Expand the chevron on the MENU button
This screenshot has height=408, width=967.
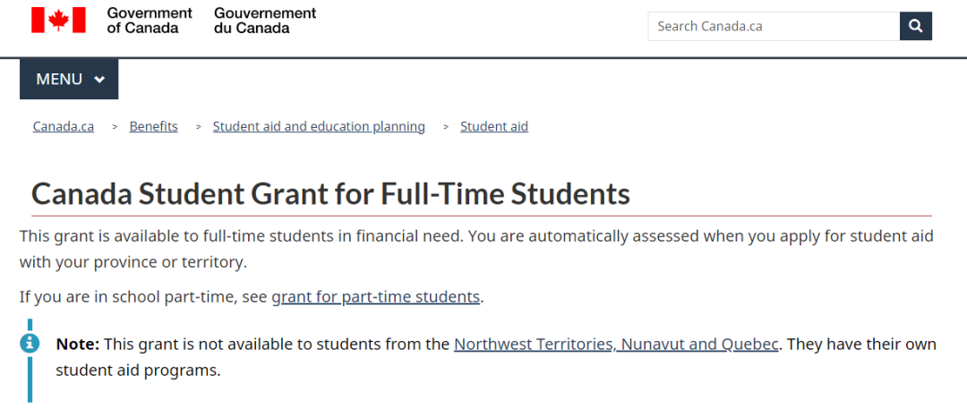click(x=99, y=80)
